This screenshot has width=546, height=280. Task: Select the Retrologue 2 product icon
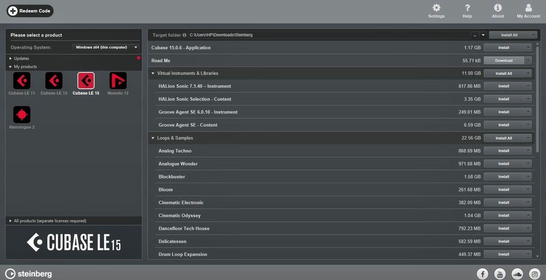(x=22, y=114)
